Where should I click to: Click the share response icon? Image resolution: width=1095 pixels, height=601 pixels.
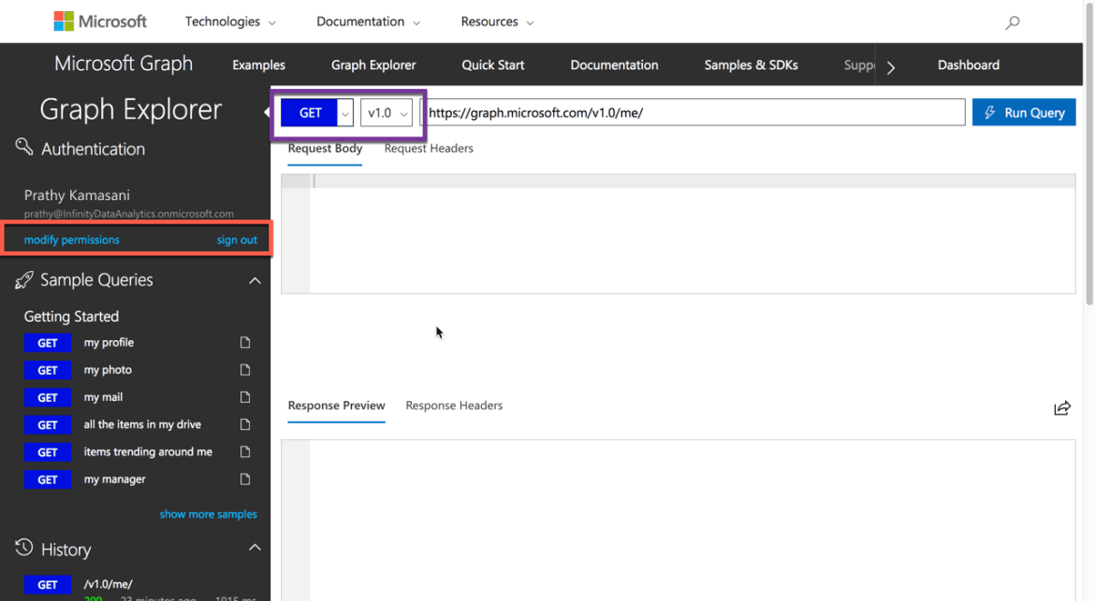[x=1062, y=408]
